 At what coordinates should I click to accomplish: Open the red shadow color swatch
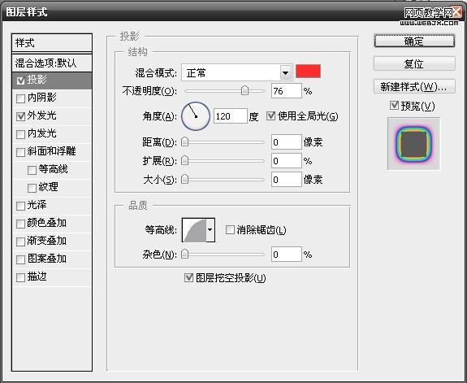pyautogui.click(x=309, y=72)
